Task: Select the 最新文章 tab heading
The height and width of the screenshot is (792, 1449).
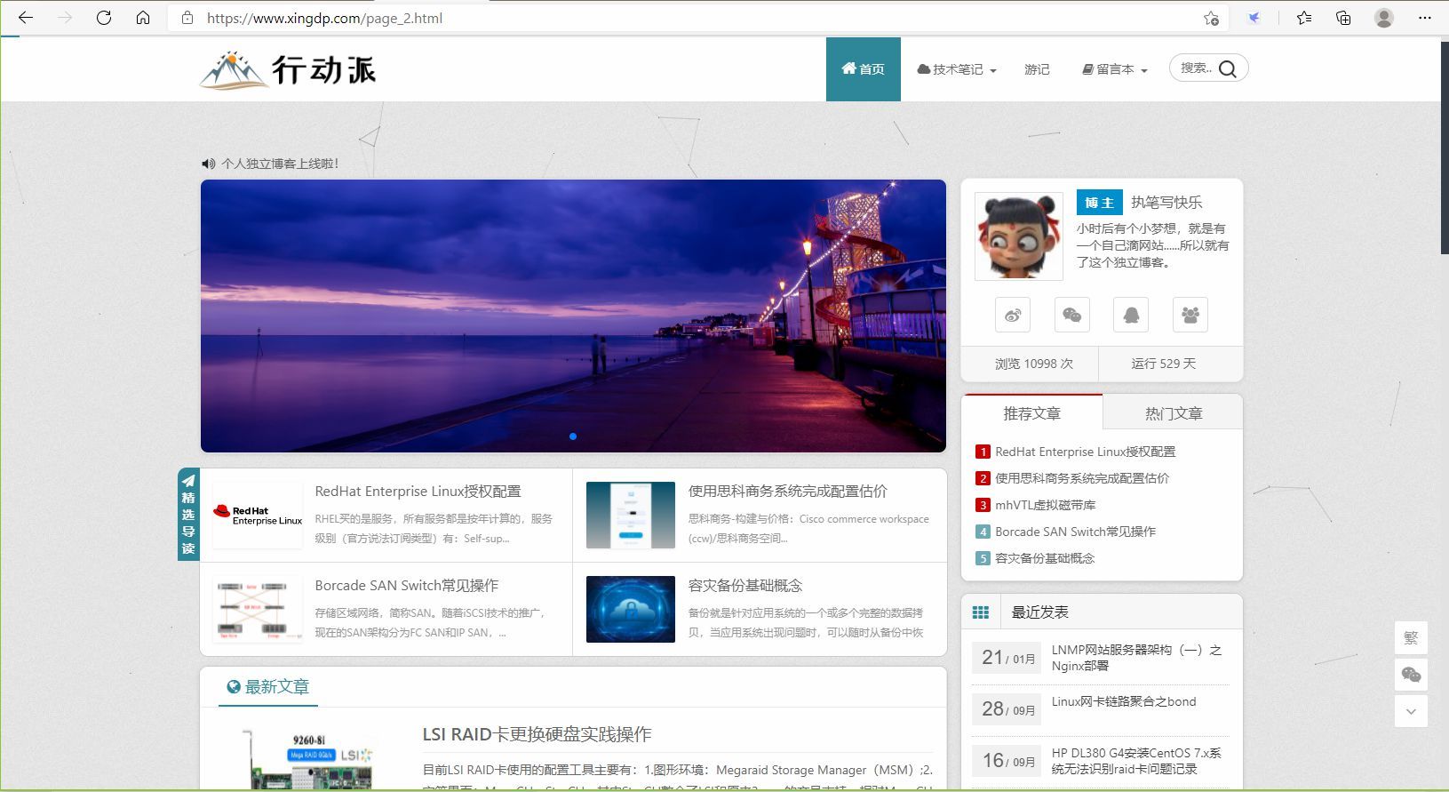Action: (268, 686)
